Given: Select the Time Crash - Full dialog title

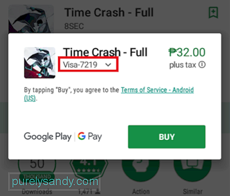Looking at the screenshot, I should click(x=105, y=52).
